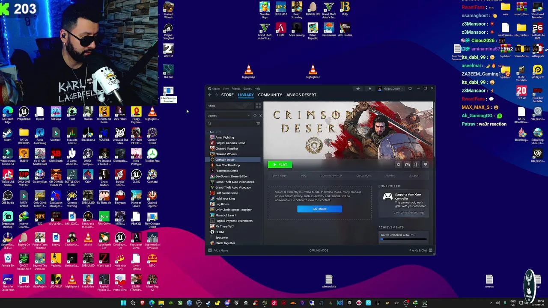Open advanced filters icon beside search

pyautogui.click(x=258, y=124)
